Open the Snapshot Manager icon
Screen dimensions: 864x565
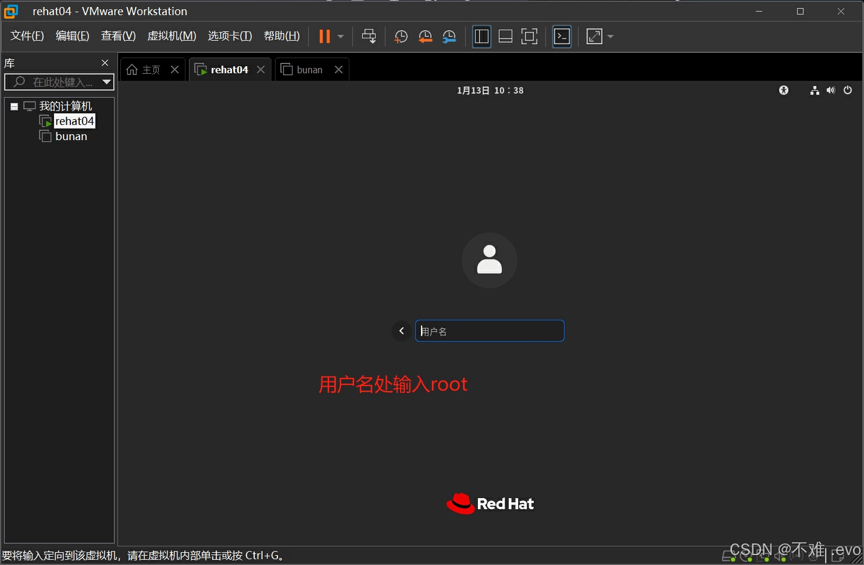pos(449,36)
